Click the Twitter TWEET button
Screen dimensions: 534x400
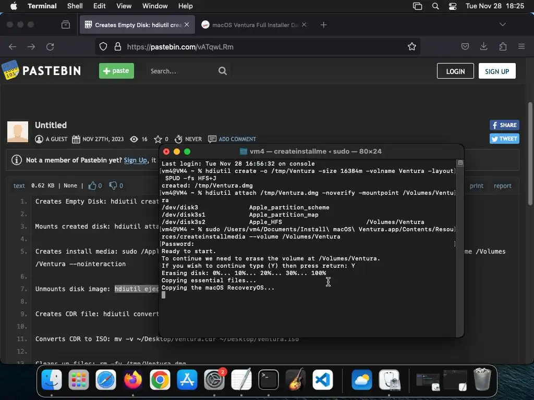coord(504,139)
